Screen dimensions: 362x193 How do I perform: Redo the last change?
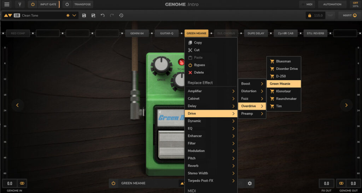click(x=112, y=15)
